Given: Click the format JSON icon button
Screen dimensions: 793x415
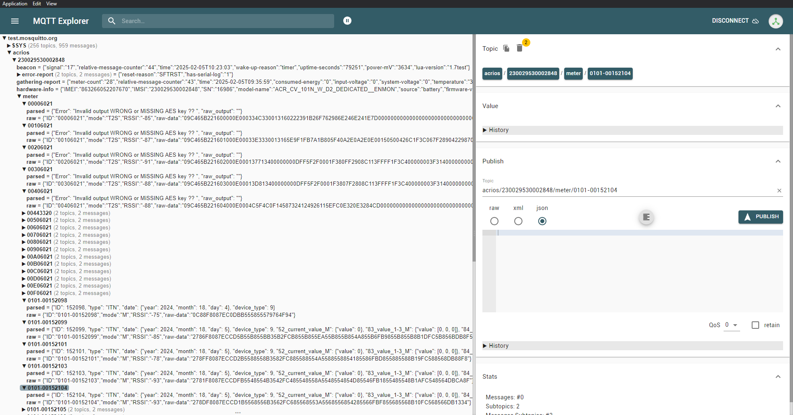Looking at the screenshot, I should point(646,217).
